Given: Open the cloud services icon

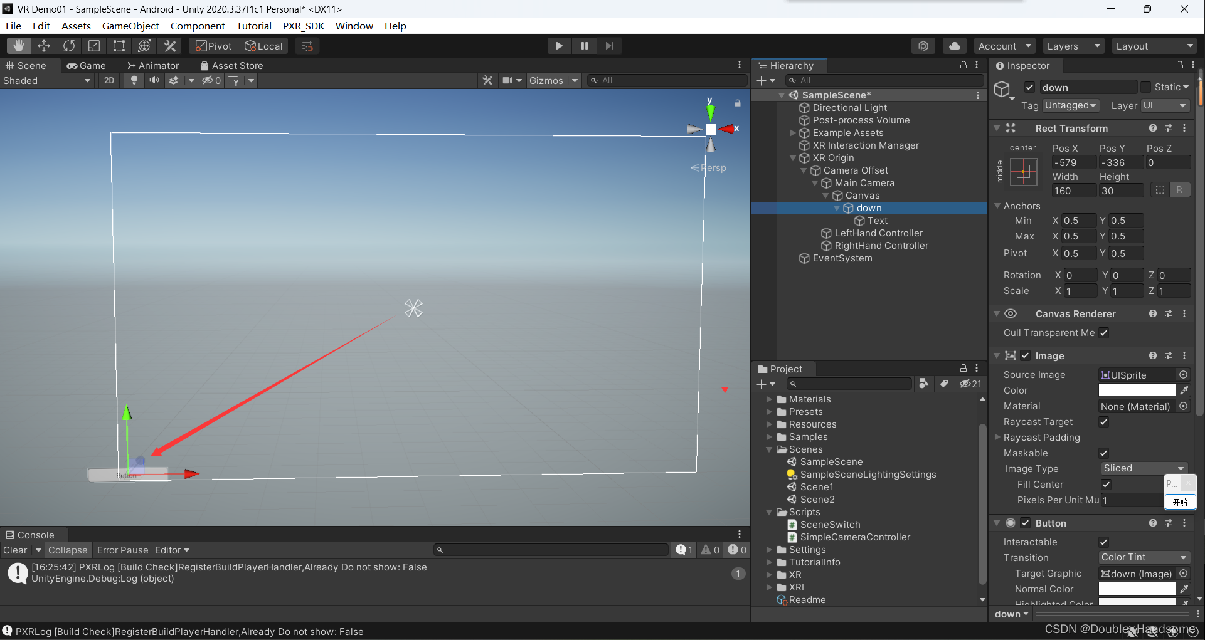Looking at the screenshot, I should [954, 46].
